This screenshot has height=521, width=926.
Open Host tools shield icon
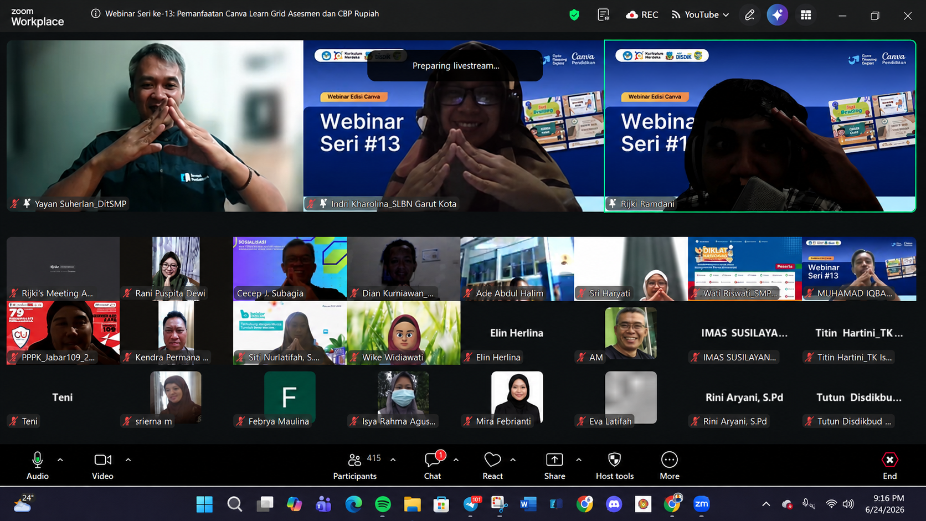614,466
